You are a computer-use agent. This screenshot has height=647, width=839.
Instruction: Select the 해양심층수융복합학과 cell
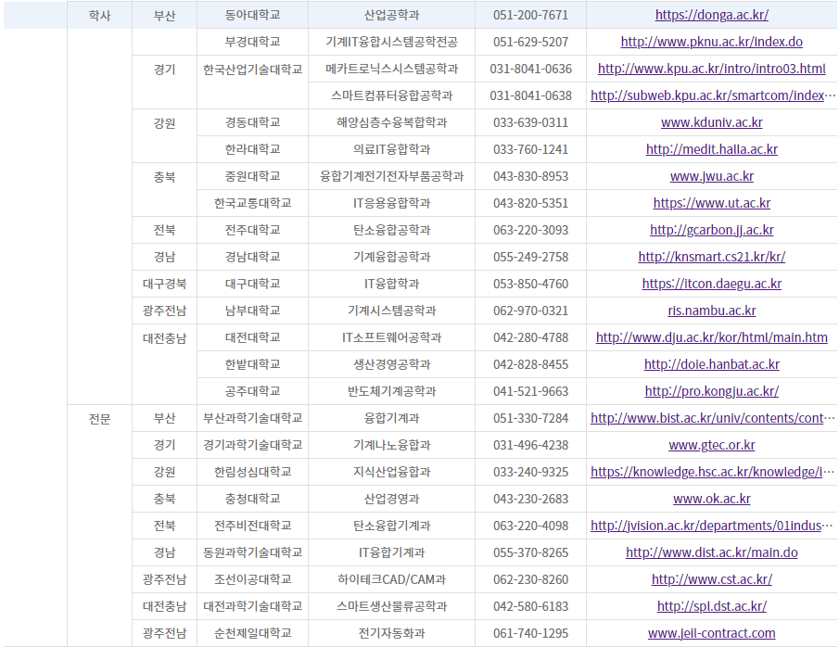pos(391,122)
